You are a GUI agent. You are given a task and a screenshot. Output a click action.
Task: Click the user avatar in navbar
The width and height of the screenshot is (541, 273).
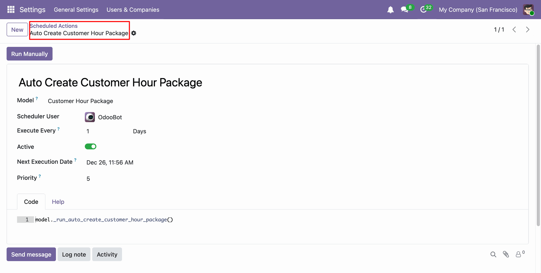(528, 10)
